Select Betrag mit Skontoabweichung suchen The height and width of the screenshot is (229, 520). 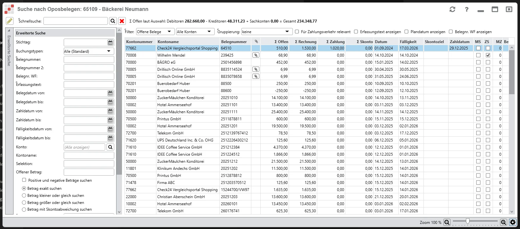24,209
